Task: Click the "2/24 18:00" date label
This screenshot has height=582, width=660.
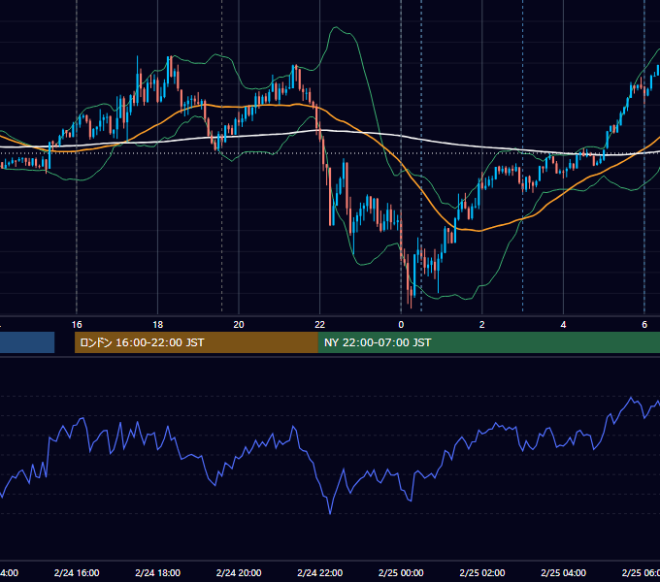Action: coord(158,572)
